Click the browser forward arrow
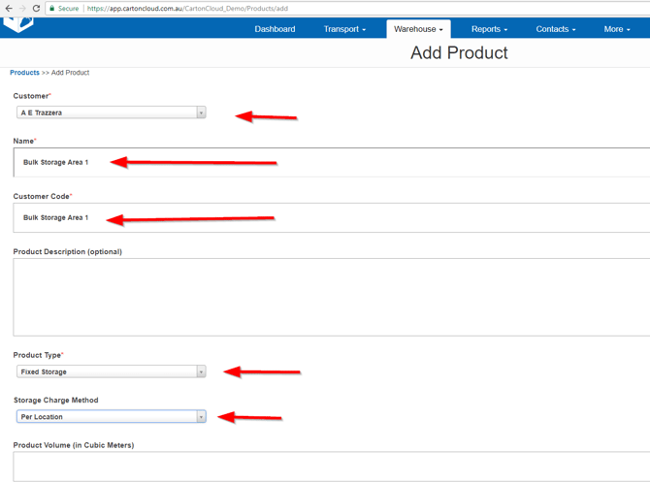Image resolution: width=650 pixels, height=483 pixels. click(x=22, y=8)
